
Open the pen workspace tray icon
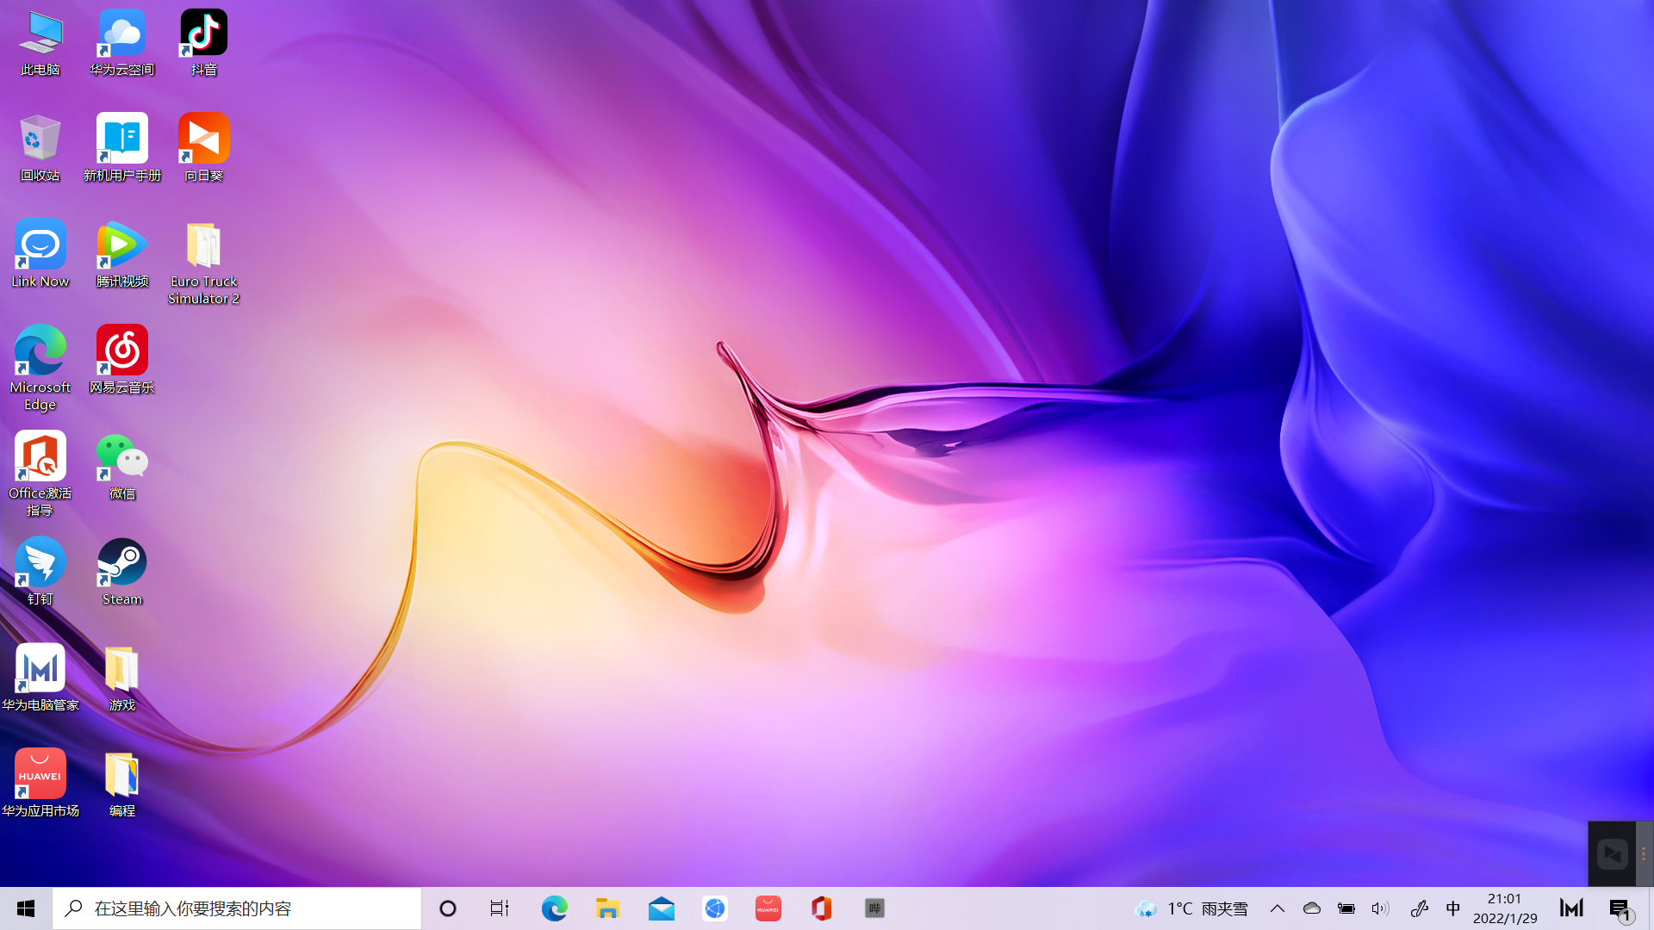tap(1419, 908)
